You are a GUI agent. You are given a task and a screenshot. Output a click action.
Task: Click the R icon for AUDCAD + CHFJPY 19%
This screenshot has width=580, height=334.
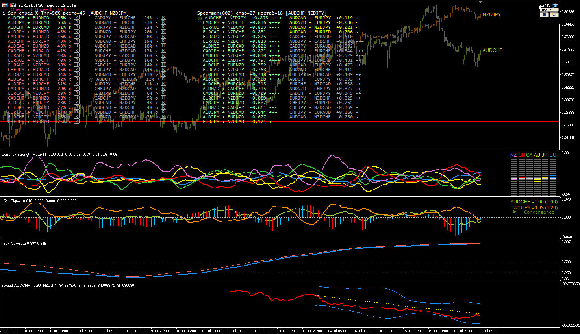coord(163,41)
